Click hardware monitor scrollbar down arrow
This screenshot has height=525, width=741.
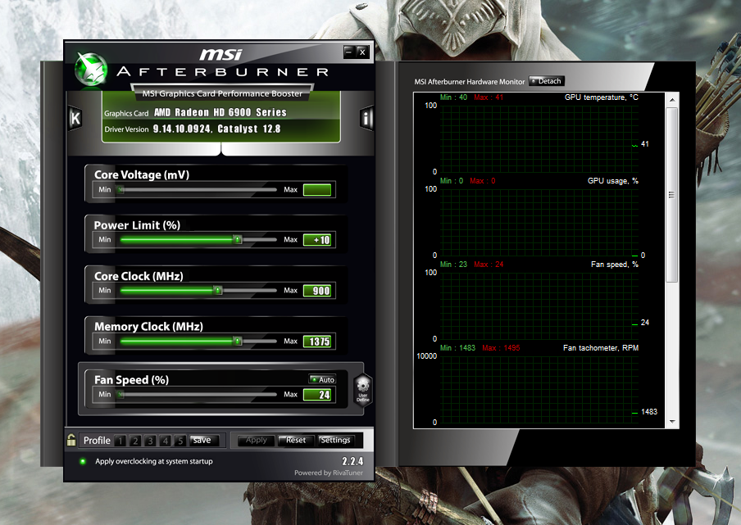(672, 422)
